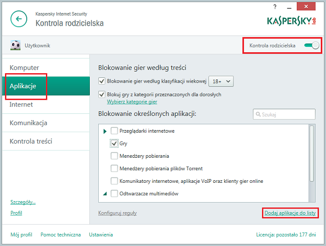Check the Odtwarzacze multimediów checkbox
The height and width of the screenshot is (246, 326).
[114, 193]
